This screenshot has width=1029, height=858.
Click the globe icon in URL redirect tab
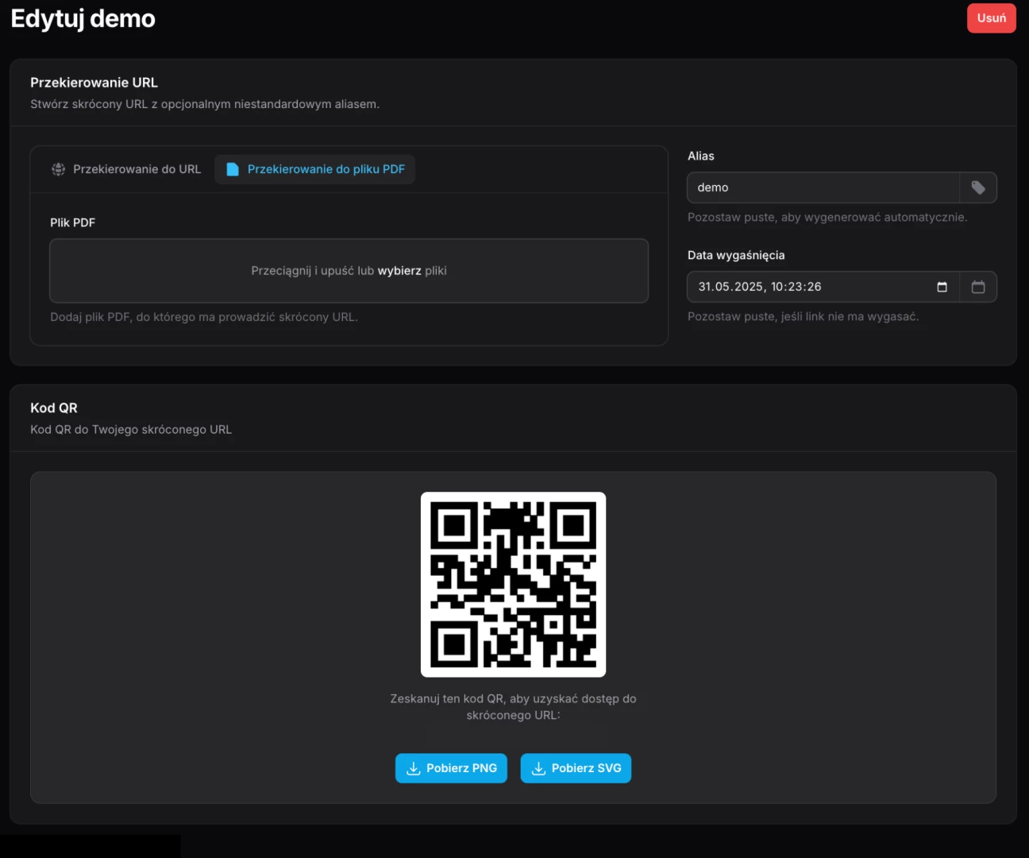[59, 169]
